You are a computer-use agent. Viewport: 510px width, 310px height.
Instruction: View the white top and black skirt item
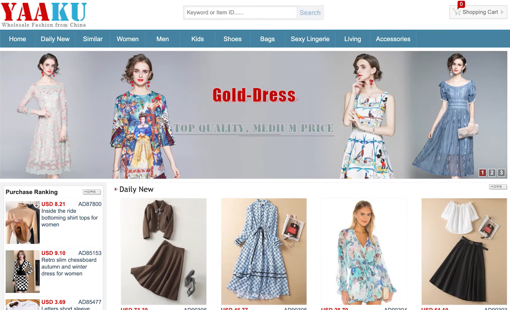(464, 251)
